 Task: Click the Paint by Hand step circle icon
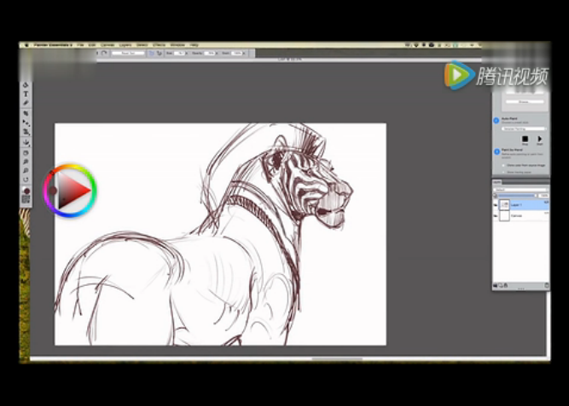click(496, 152)
